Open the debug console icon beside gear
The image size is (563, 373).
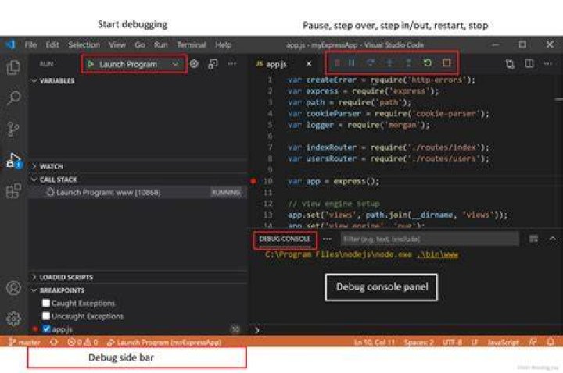(213, 64)
